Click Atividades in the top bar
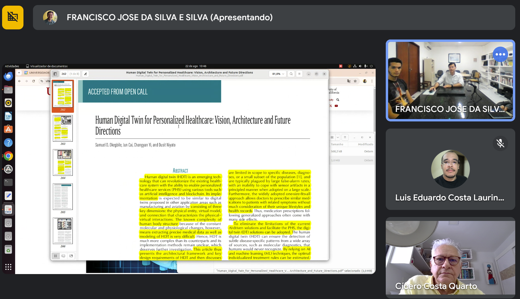Viewport: 520px width, 299px height. coord(12,66)
